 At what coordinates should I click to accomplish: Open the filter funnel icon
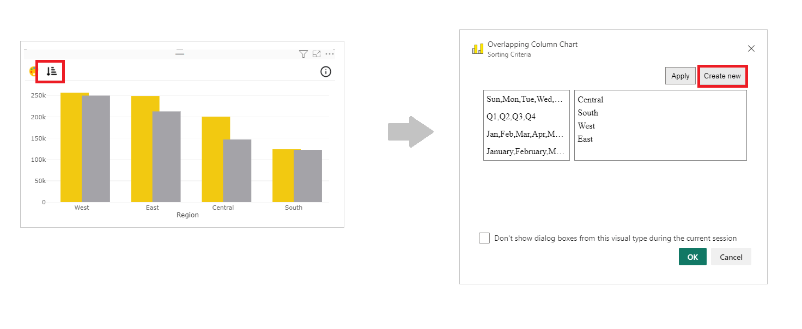tap(303, 53)
